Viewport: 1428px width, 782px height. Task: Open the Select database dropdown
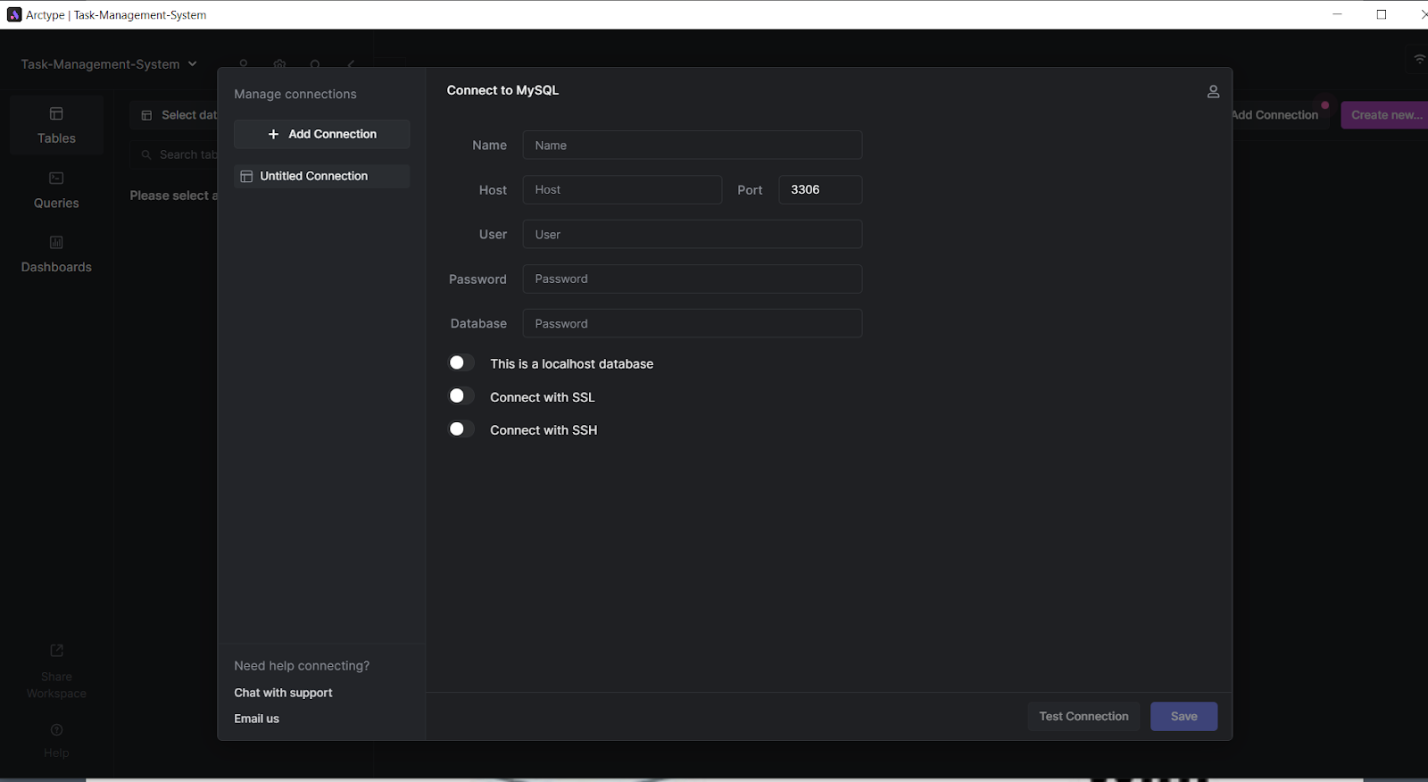pos(174,115)
